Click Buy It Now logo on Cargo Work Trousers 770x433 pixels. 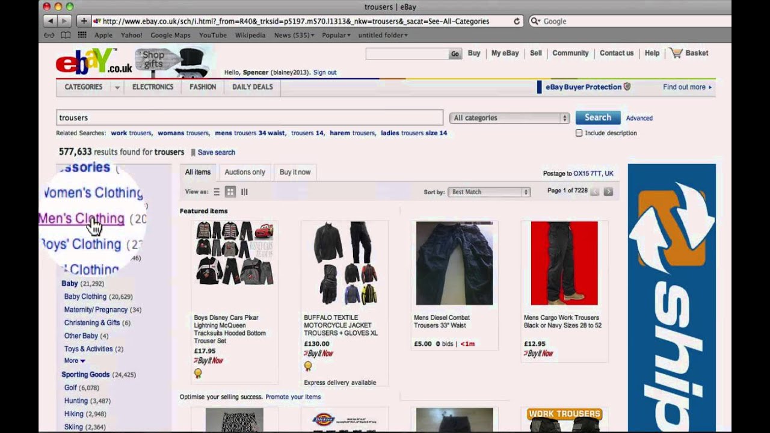pyautogui.click(x=538, y=354)
